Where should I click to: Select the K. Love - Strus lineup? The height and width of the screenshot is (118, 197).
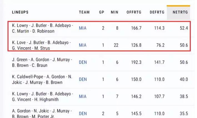click(41, 45)
